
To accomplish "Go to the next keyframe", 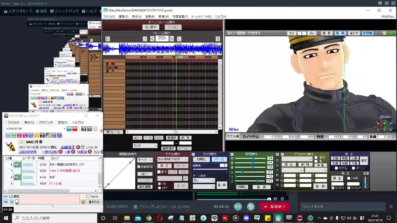I will click(179, 39).
